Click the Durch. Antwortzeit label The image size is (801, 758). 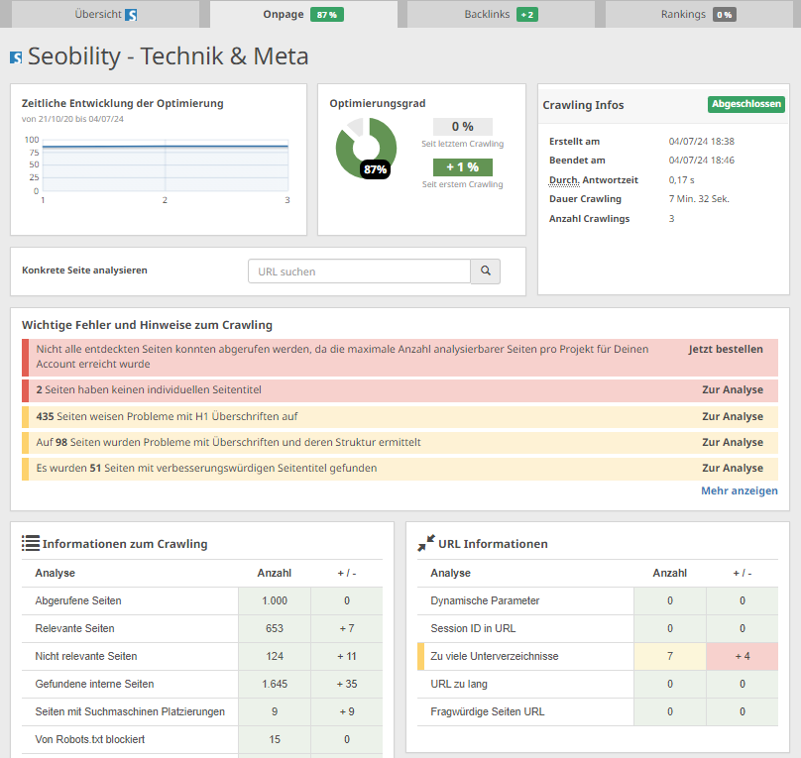click(x=593, y=179)
